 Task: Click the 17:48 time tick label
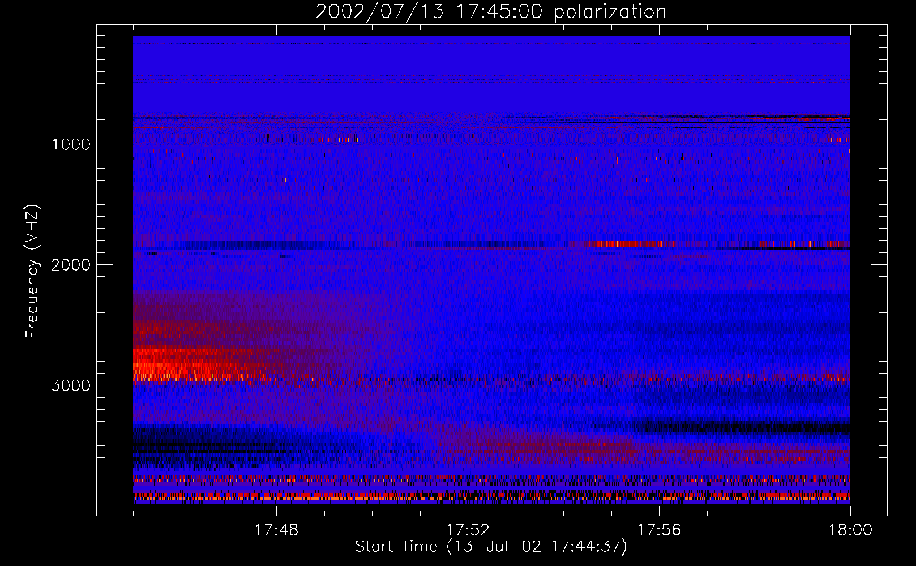click(276, 530)
